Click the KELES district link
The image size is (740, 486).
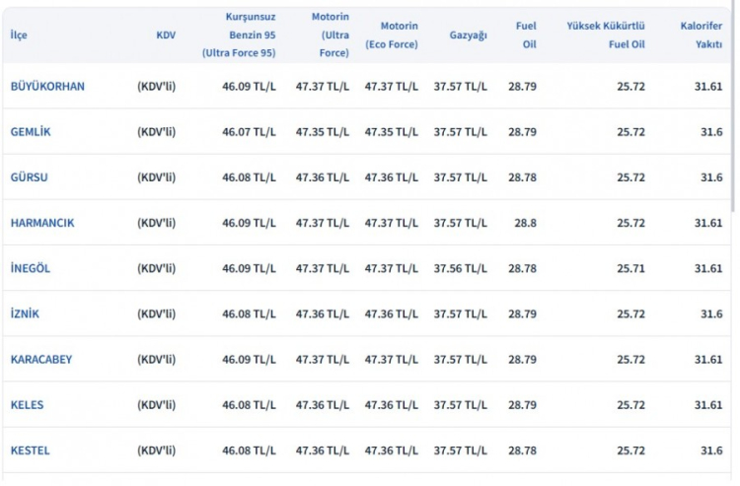point(28,404)
